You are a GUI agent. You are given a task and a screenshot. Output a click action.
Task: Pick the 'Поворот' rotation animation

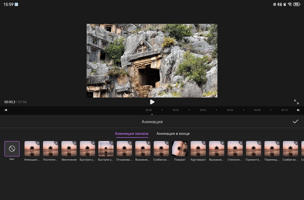(180, 149)
